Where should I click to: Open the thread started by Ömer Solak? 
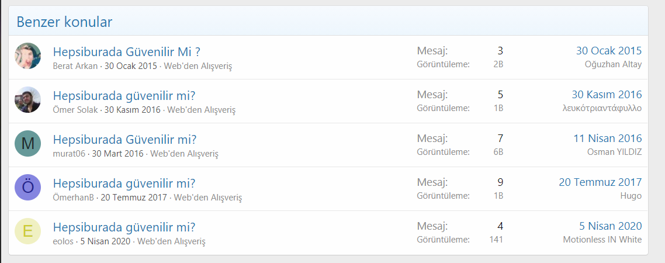coord(124,95)
